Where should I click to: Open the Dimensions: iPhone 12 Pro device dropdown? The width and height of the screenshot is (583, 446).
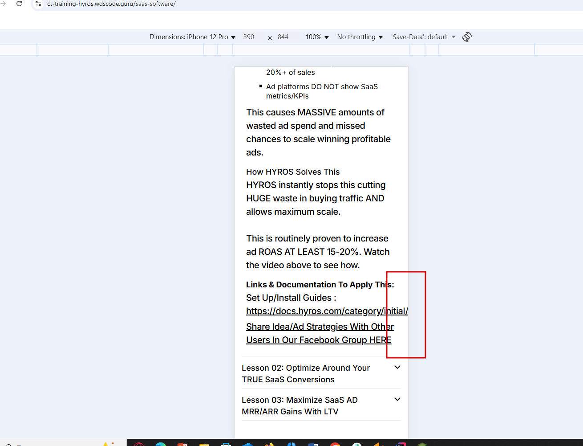[x=192, y=37]
